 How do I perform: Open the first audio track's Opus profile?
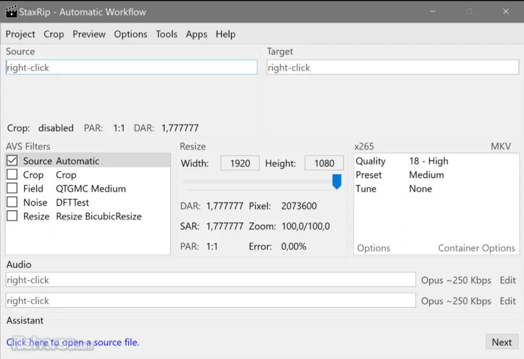(x=456, y=280)
